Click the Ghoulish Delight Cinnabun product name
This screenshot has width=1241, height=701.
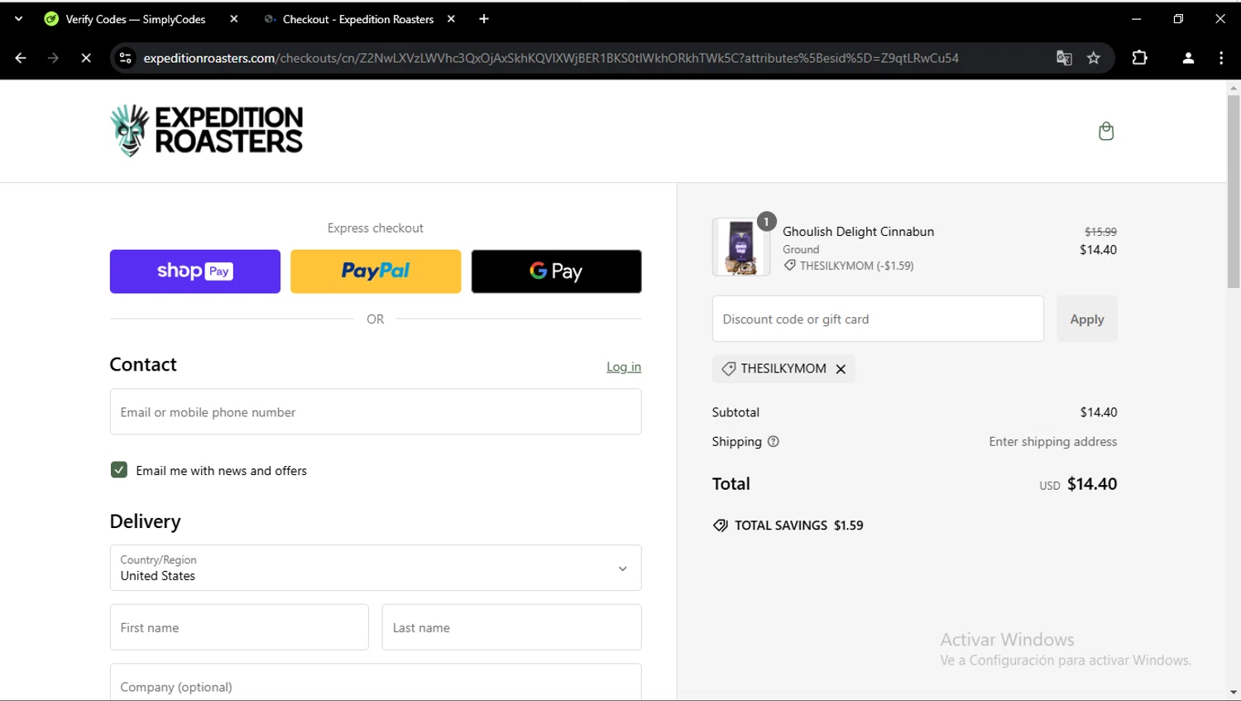[x=859, y=232]
